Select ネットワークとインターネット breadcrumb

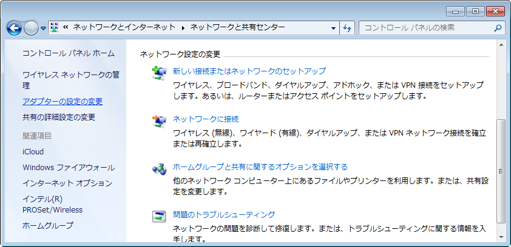click(124, 27)
